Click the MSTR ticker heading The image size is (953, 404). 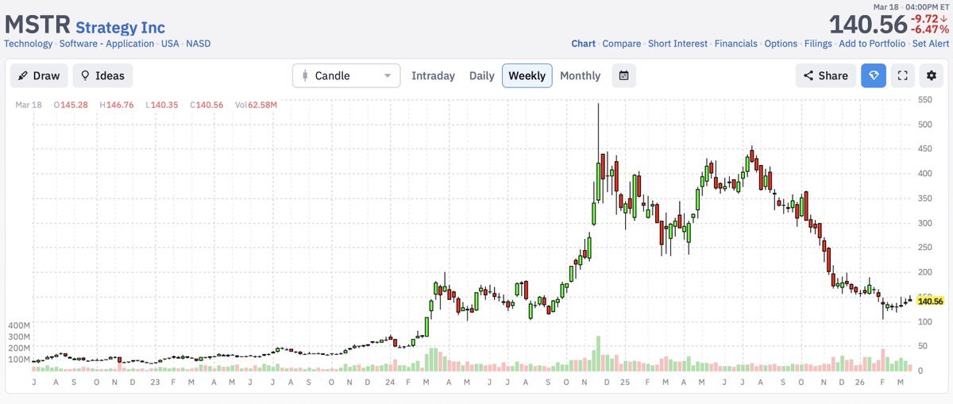[x=37, y=23]
